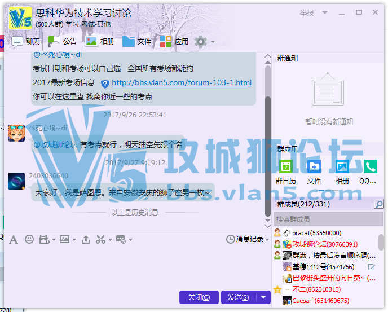Click the 搜索群成员 search field
Viewport: 388px width, 312px height.
[x=328, y=219]
